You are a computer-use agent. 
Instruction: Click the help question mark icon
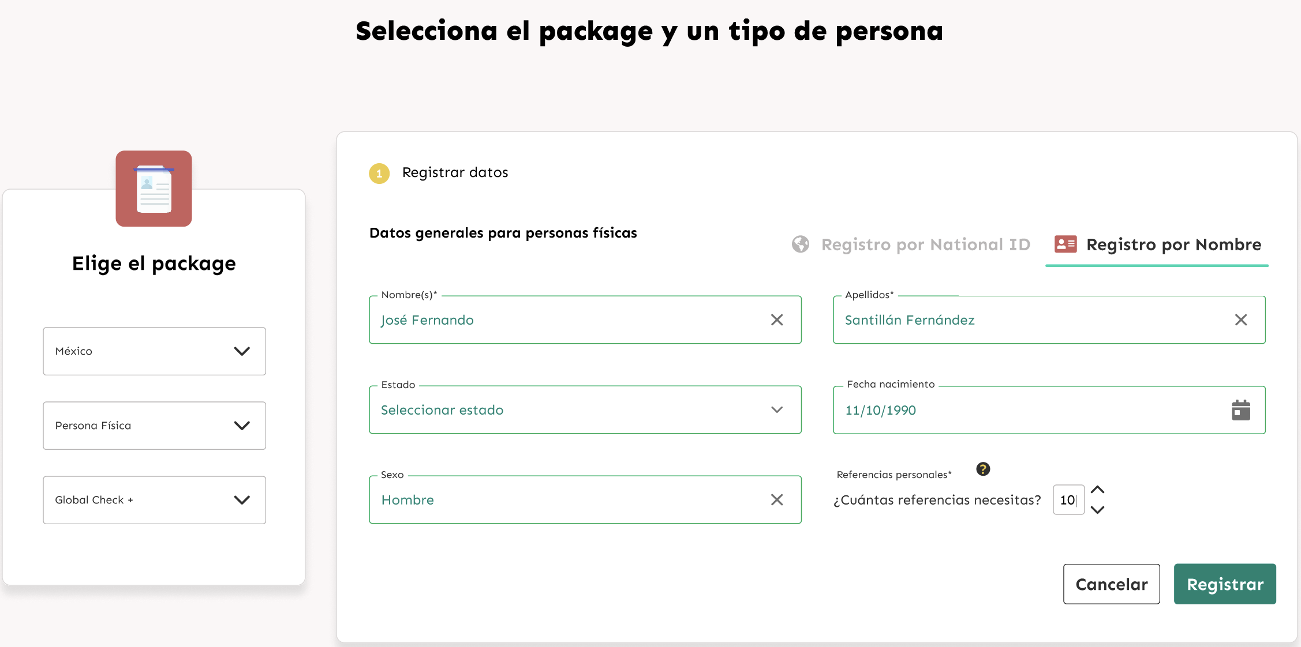click(983, 469)
